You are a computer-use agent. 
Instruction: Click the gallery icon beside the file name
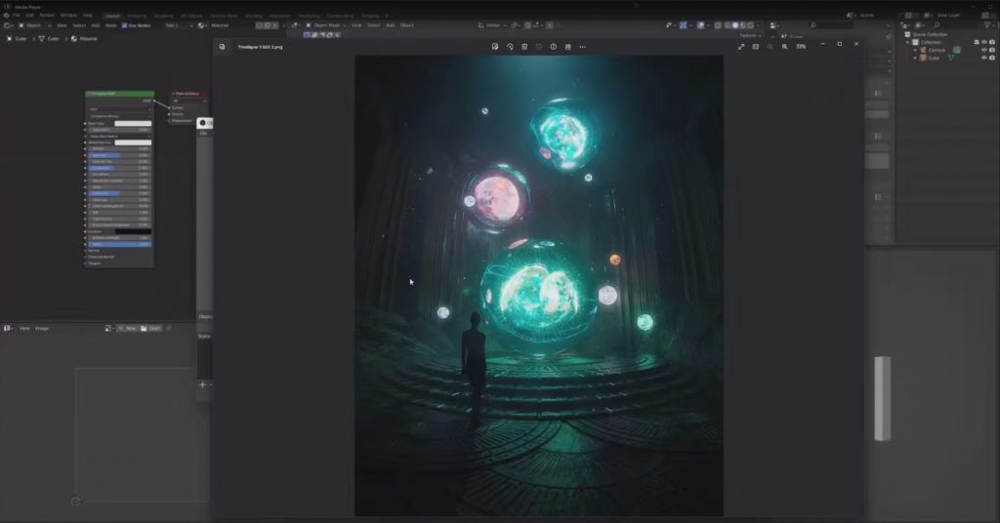[222, 47]
